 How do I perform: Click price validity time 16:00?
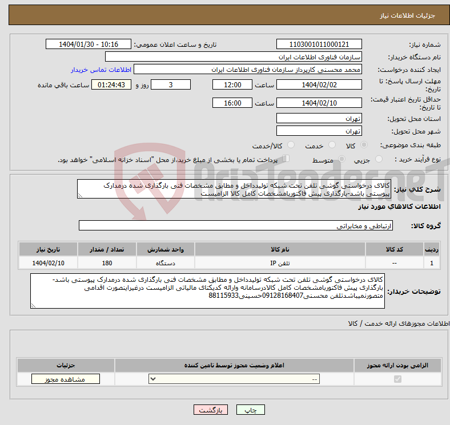tap(232, 103)
